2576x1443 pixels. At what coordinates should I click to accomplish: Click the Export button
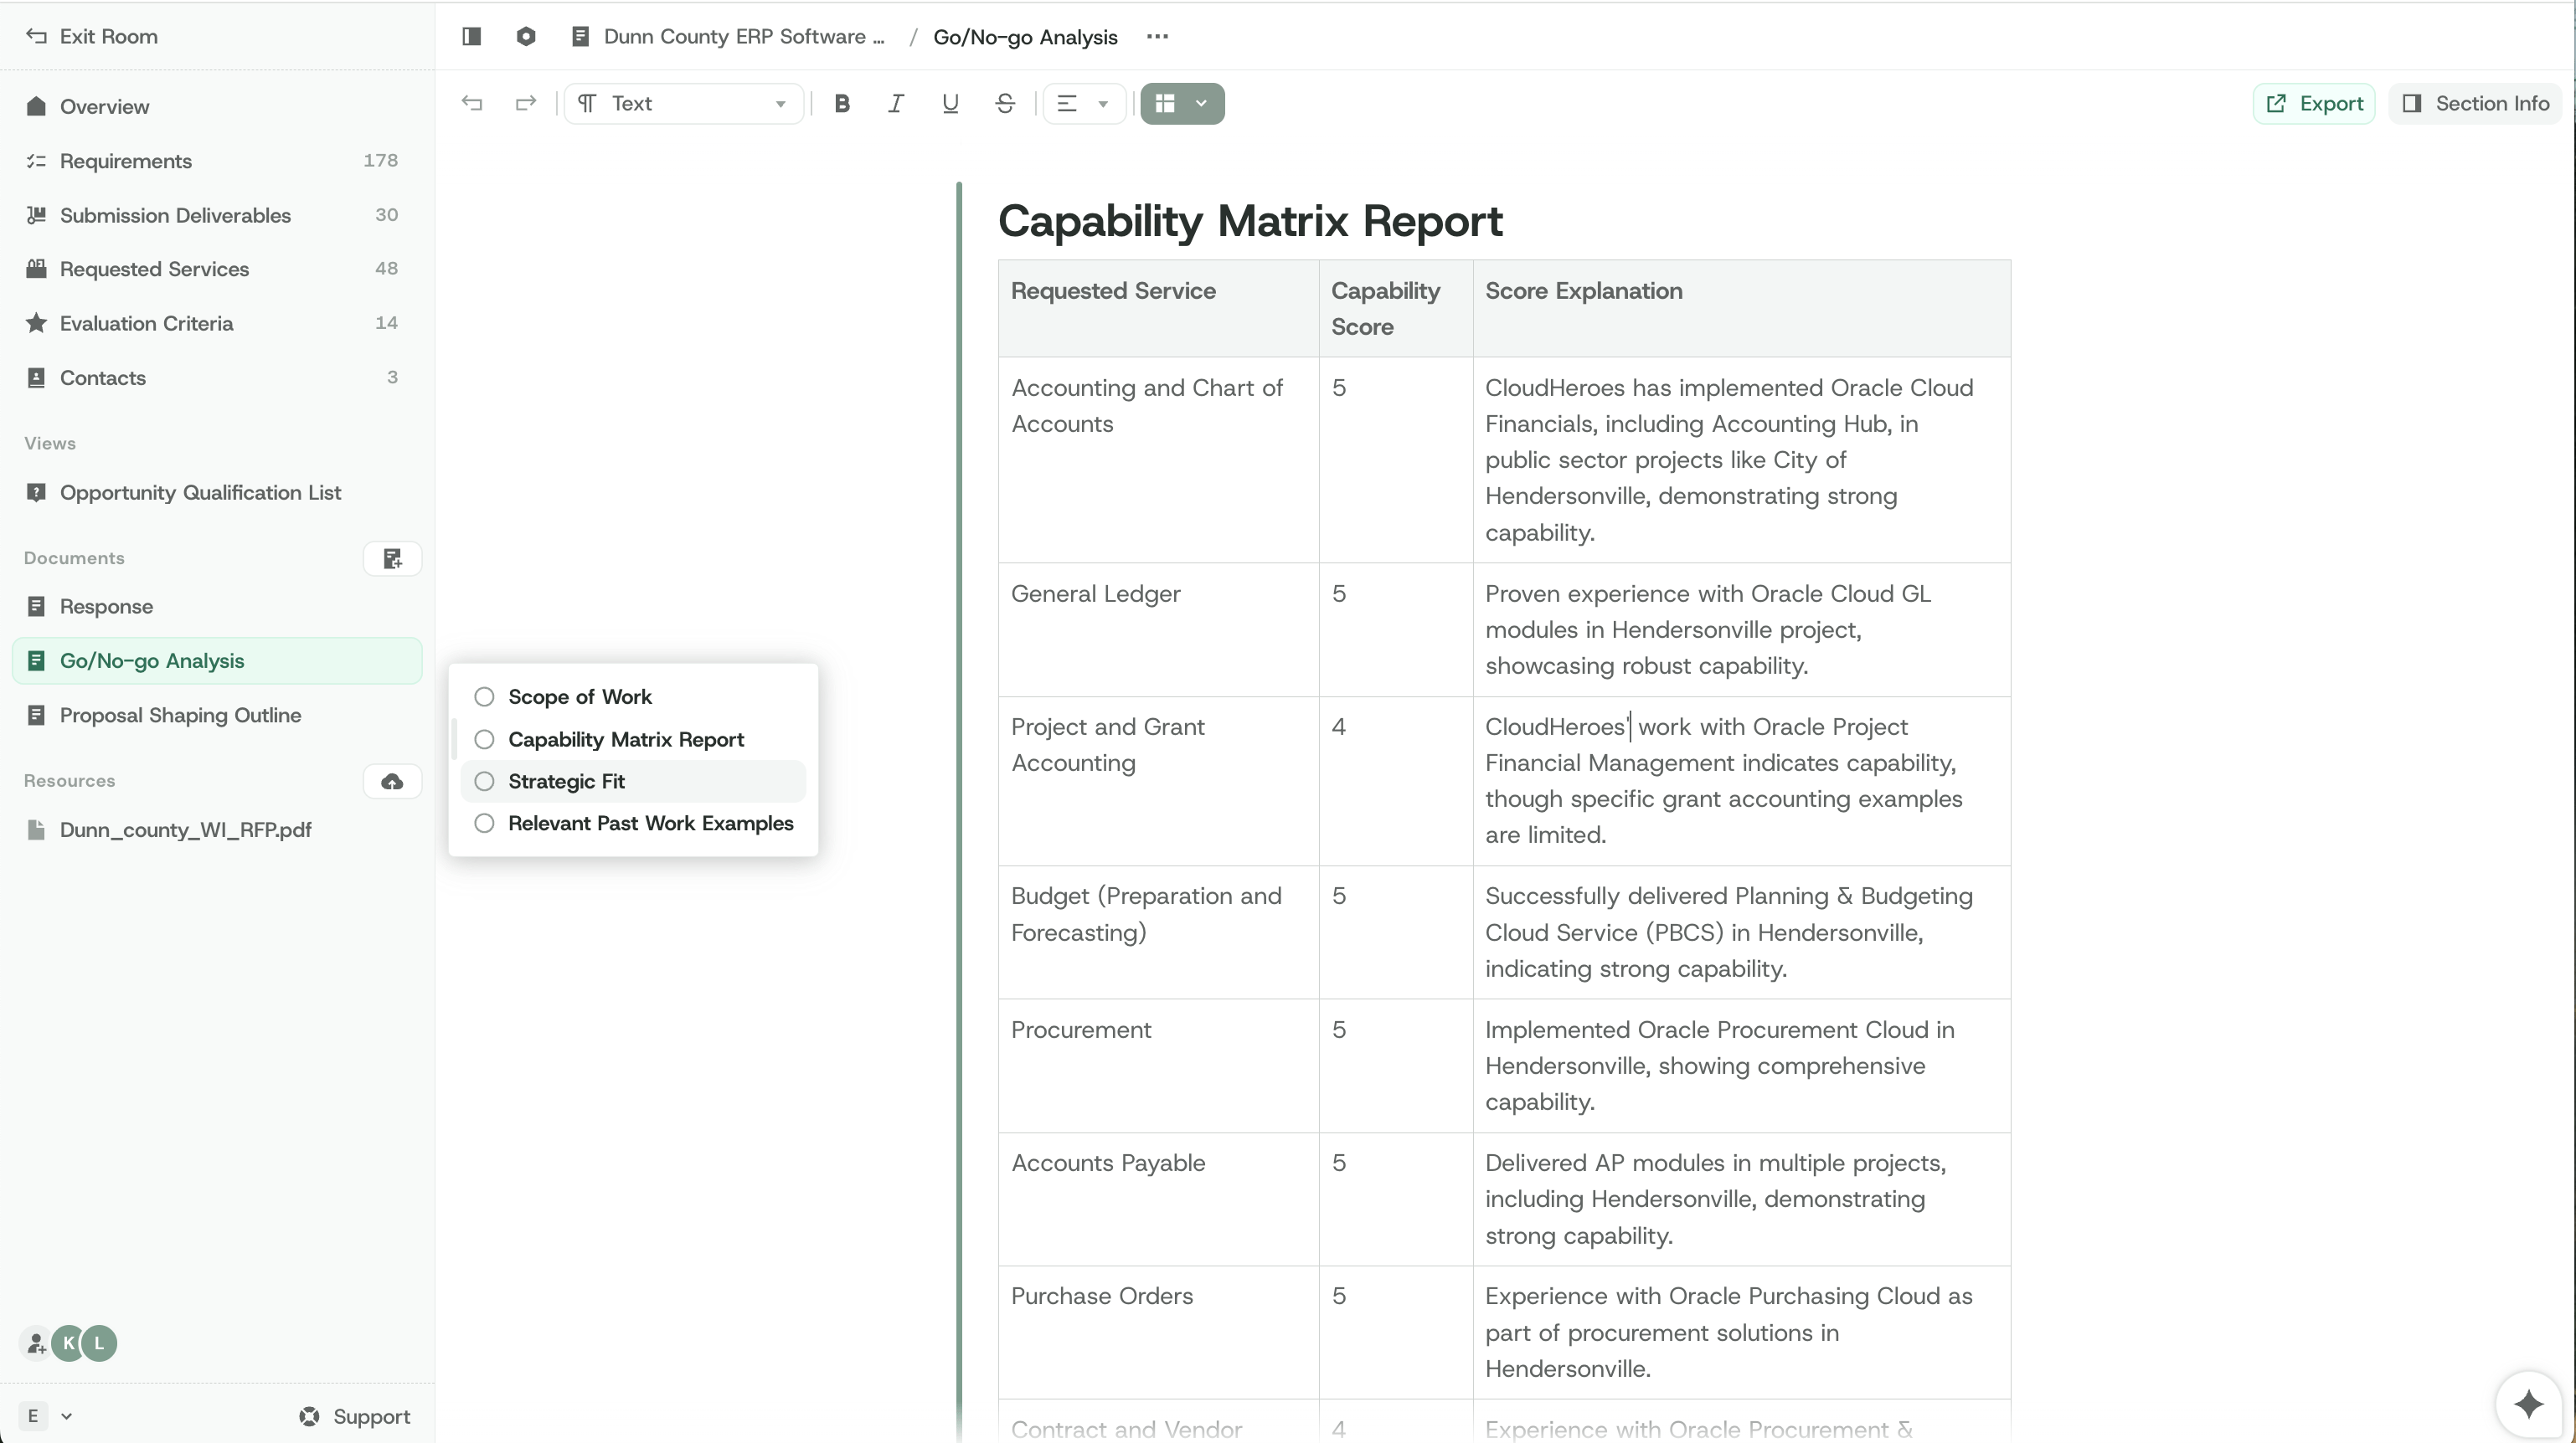(x=2313, y=104)
